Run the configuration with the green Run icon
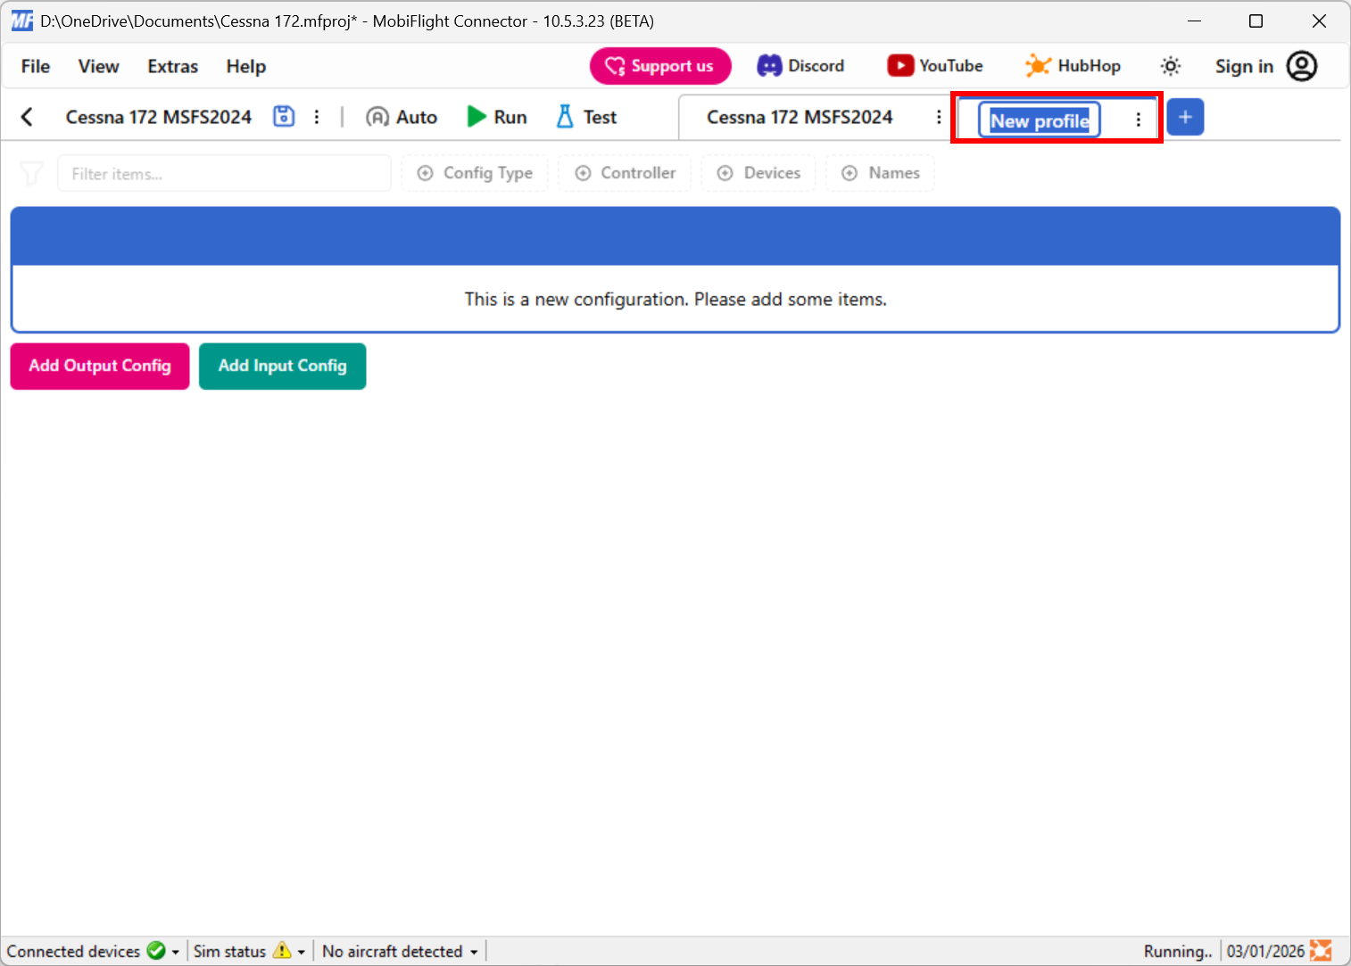1351x966 pixels. click(x=496, y=116)
